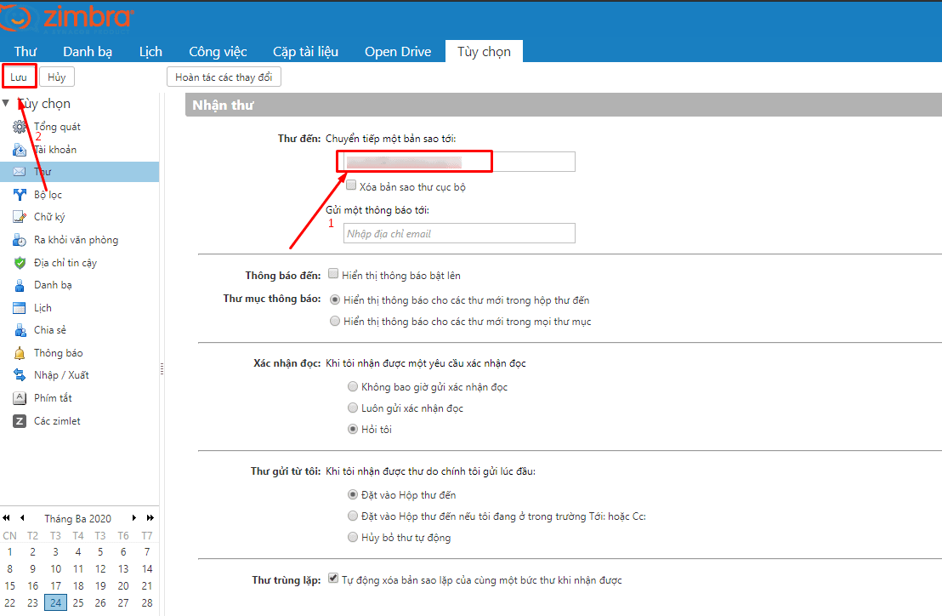The height and width of the screenshot is (616, 942).
Task: Select the Tùy chọn tab
Action: 485,52
